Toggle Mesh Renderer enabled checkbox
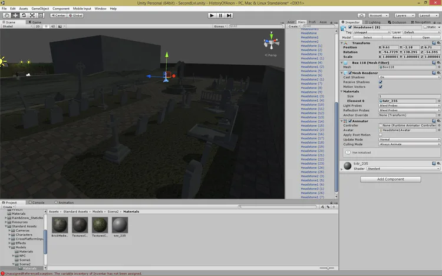 pos(350,73)
